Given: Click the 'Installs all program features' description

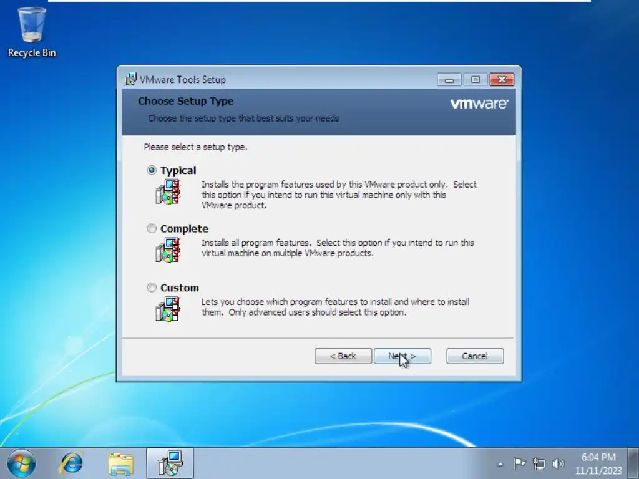Looking at the screenshot, I should (338, 248).
